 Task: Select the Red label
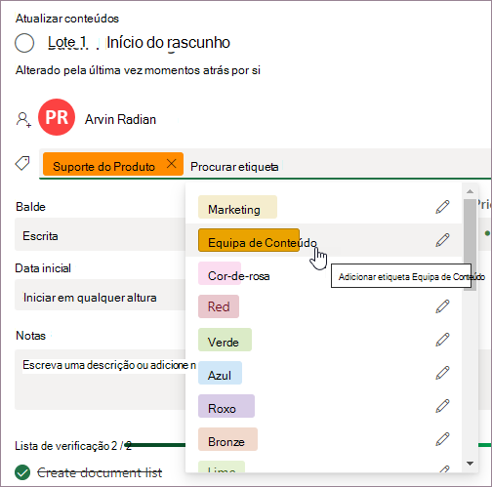pos(219,306)
